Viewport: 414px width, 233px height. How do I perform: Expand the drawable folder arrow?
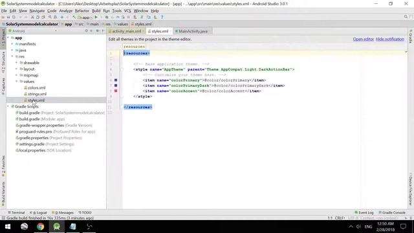pyautogui.click(x=17, y=63)
